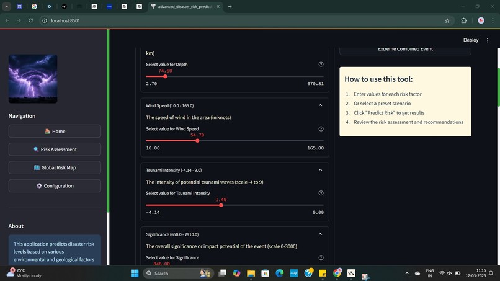
Task: Open the Streamlit three-dot main menu
Action: (x=487, y=40)
